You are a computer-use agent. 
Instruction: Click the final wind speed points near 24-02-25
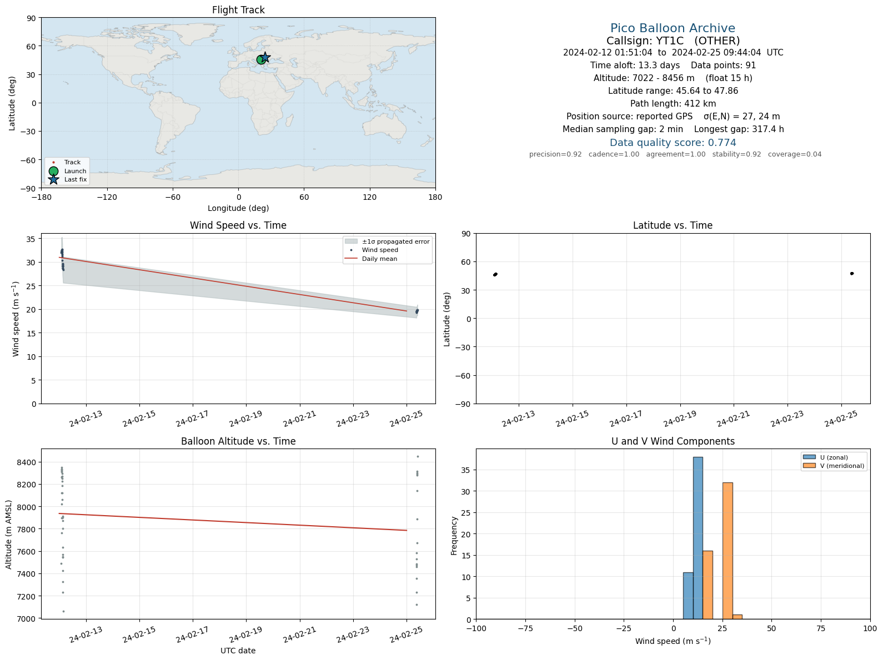[417, 311]
